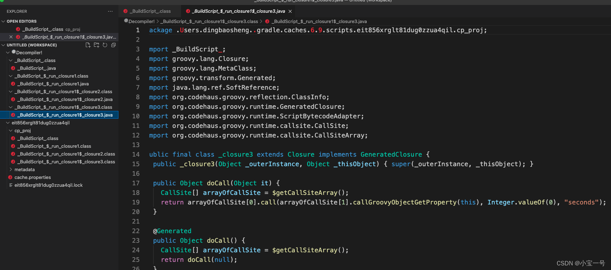
Task: Open the Explorer more actions (…) menu
Action: click(x=110, y=11)
